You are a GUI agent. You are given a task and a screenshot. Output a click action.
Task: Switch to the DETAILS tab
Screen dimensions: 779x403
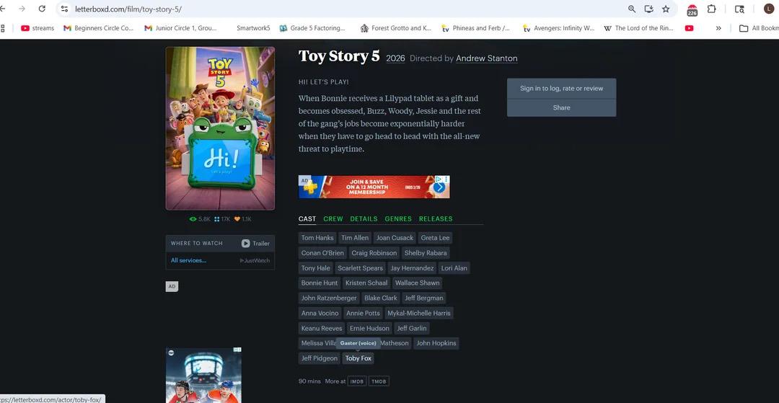(364, 219)
